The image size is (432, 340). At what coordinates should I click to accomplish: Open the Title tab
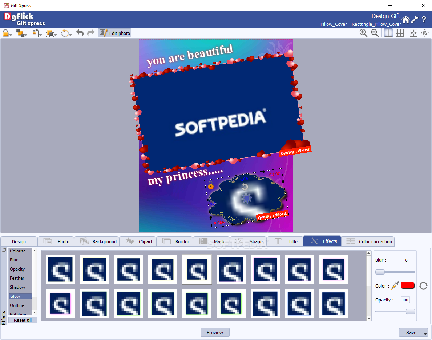pos(285,241)
